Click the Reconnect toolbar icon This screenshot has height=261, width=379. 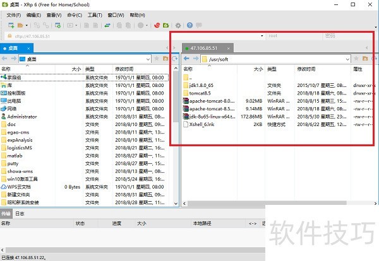[37, 25]
